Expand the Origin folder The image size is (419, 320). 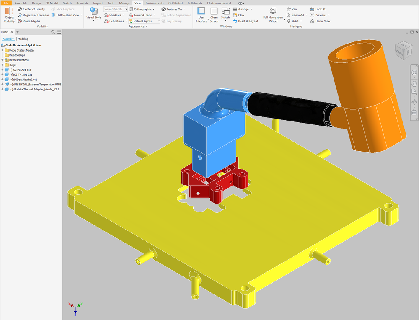pyautogui.click(x=3, y=65)
